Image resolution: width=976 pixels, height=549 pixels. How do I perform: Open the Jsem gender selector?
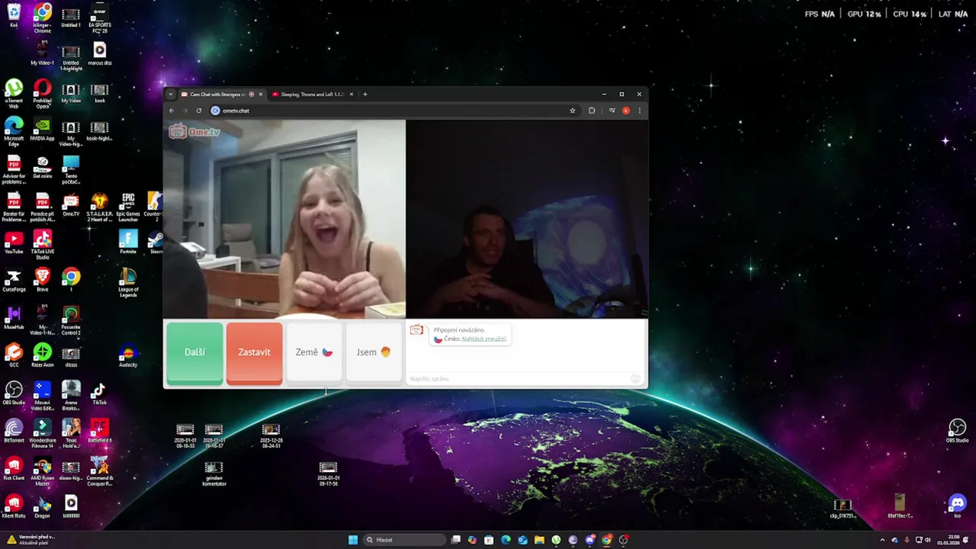pyautogui.click(x=374, y=352)
